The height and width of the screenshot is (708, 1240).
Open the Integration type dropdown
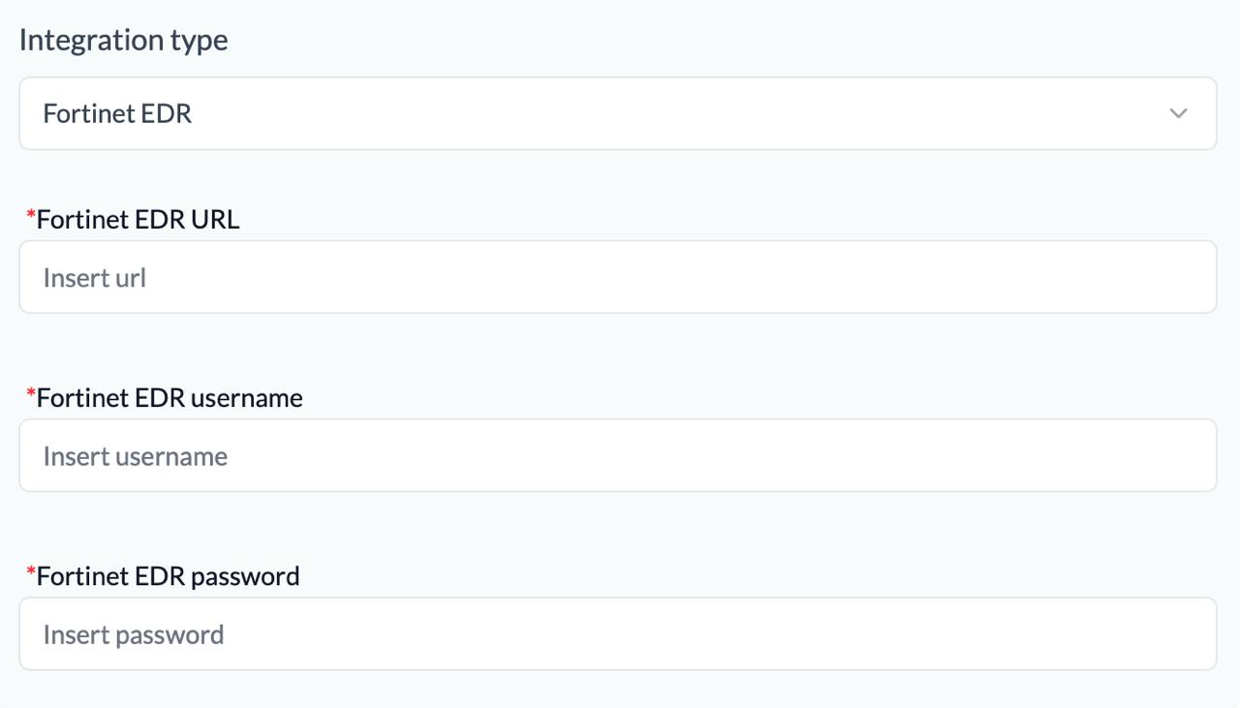pos(617,113)
